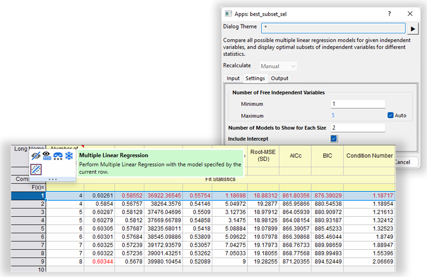Screen dimensions: 427x277
Task: Click the crossed-out eye hide icon
Action: [x=36, y=156]
